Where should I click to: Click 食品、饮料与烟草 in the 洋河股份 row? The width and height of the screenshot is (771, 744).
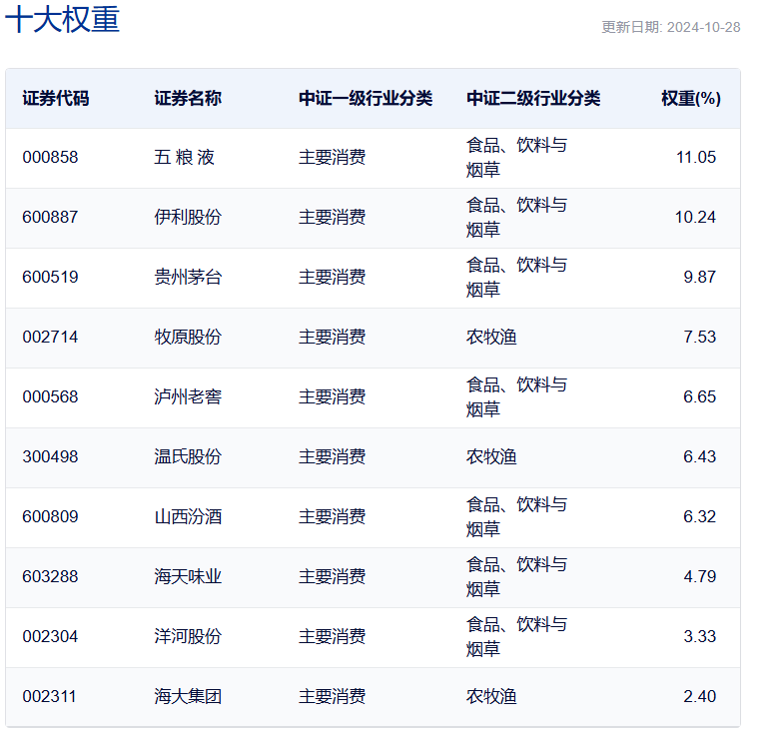click(x=516, y=636)
